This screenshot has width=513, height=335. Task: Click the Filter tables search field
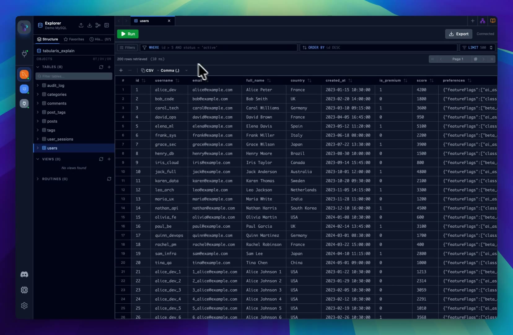pos(74,76)
